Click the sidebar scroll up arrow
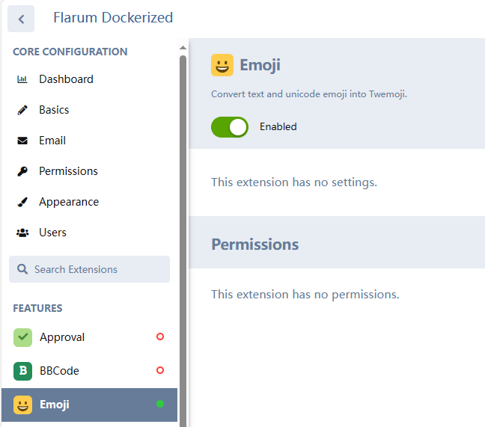 [x=183, y=47]
